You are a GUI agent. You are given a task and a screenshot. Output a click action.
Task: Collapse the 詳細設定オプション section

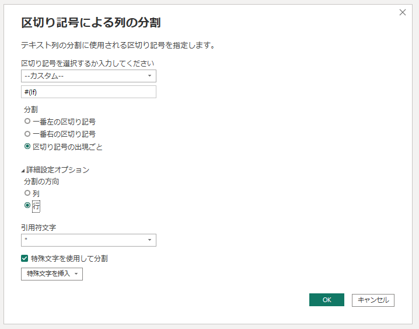point(23,170)
